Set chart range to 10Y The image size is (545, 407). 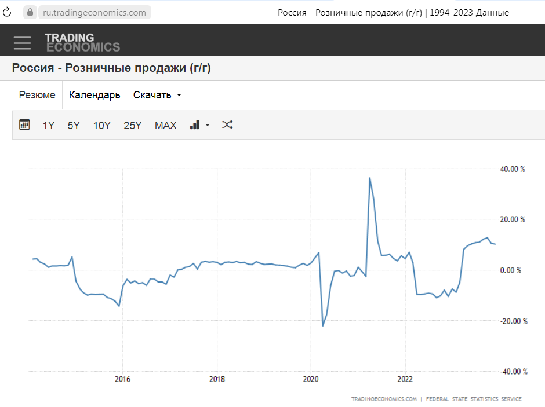[x=102, y=125]
